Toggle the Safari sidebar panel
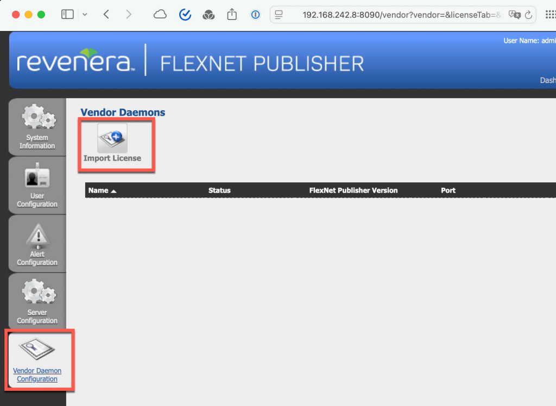The height and width of the screenshot is (406, 556). [67, 15]
